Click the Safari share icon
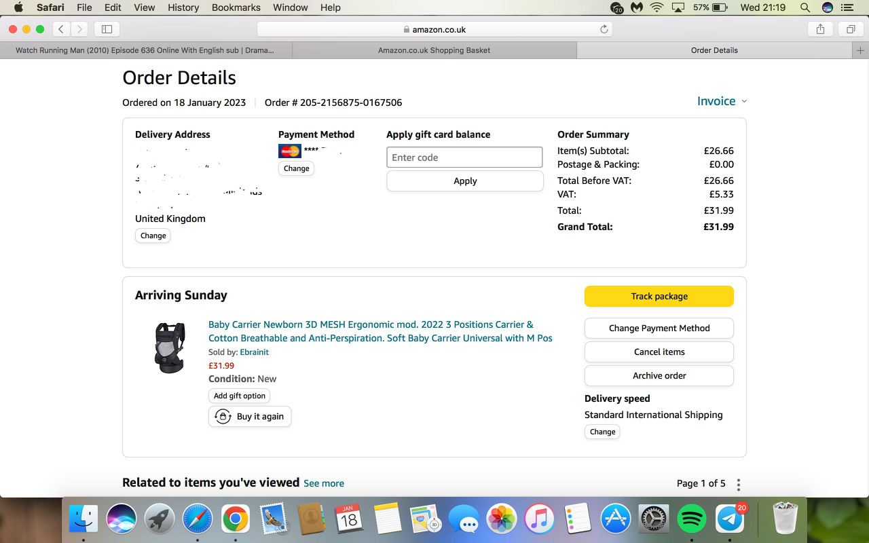This screenshot has width=869, height=543. (x=820, y=29)
